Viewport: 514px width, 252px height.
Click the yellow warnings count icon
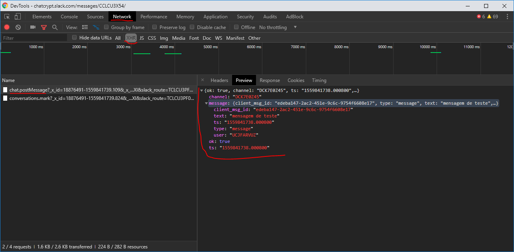click(x=489, y=17)
